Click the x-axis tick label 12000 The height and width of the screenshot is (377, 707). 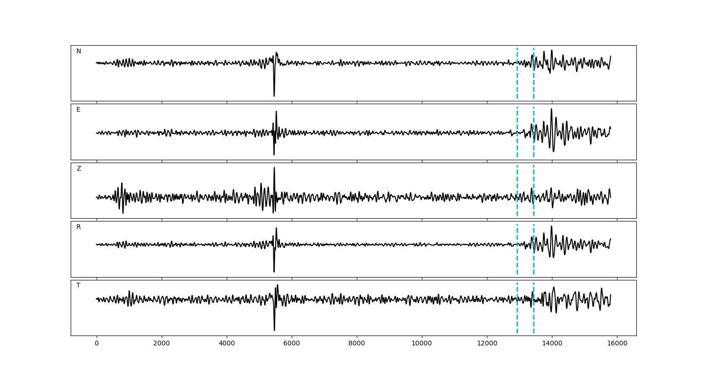[x=487, y=344]
